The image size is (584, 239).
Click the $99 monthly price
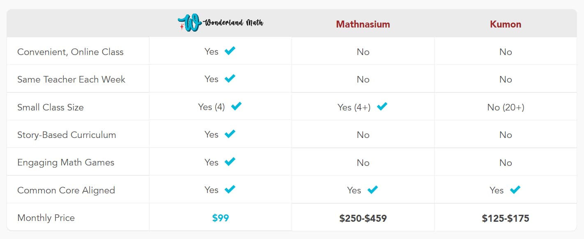click(x=221, y=218)
